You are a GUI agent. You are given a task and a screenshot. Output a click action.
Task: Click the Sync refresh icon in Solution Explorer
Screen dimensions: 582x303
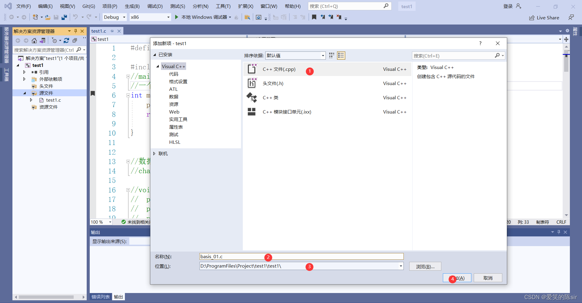coord(66,41)
